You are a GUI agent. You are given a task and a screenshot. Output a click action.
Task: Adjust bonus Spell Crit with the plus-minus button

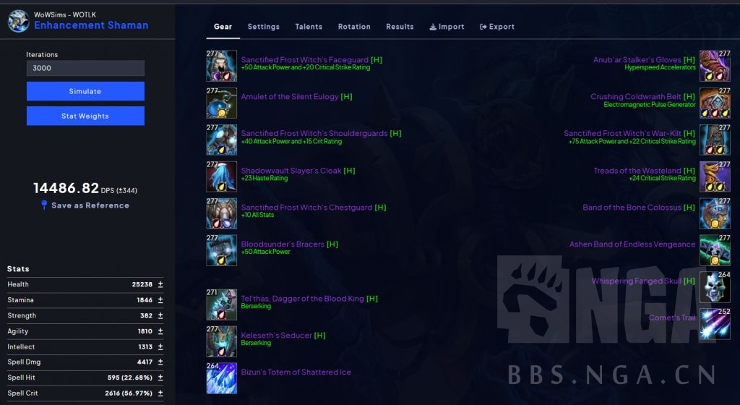160,393
